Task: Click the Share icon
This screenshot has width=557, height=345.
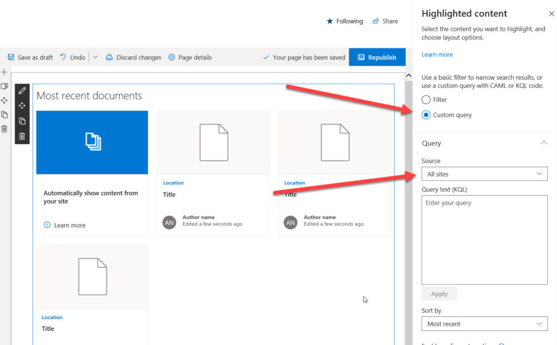Action: 376,21
